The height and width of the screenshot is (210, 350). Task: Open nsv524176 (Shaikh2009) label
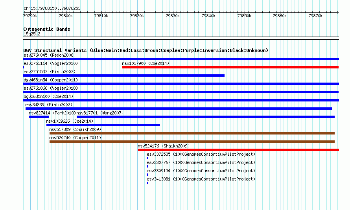(164, 146)
